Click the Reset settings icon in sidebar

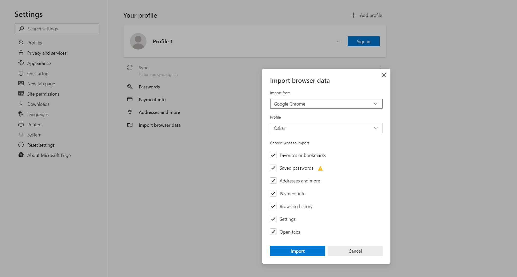pos(21,145)
